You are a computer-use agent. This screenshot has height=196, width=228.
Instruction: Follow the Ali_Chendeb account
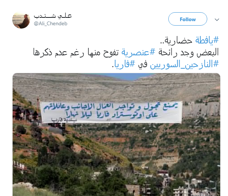tap(188, 19)
